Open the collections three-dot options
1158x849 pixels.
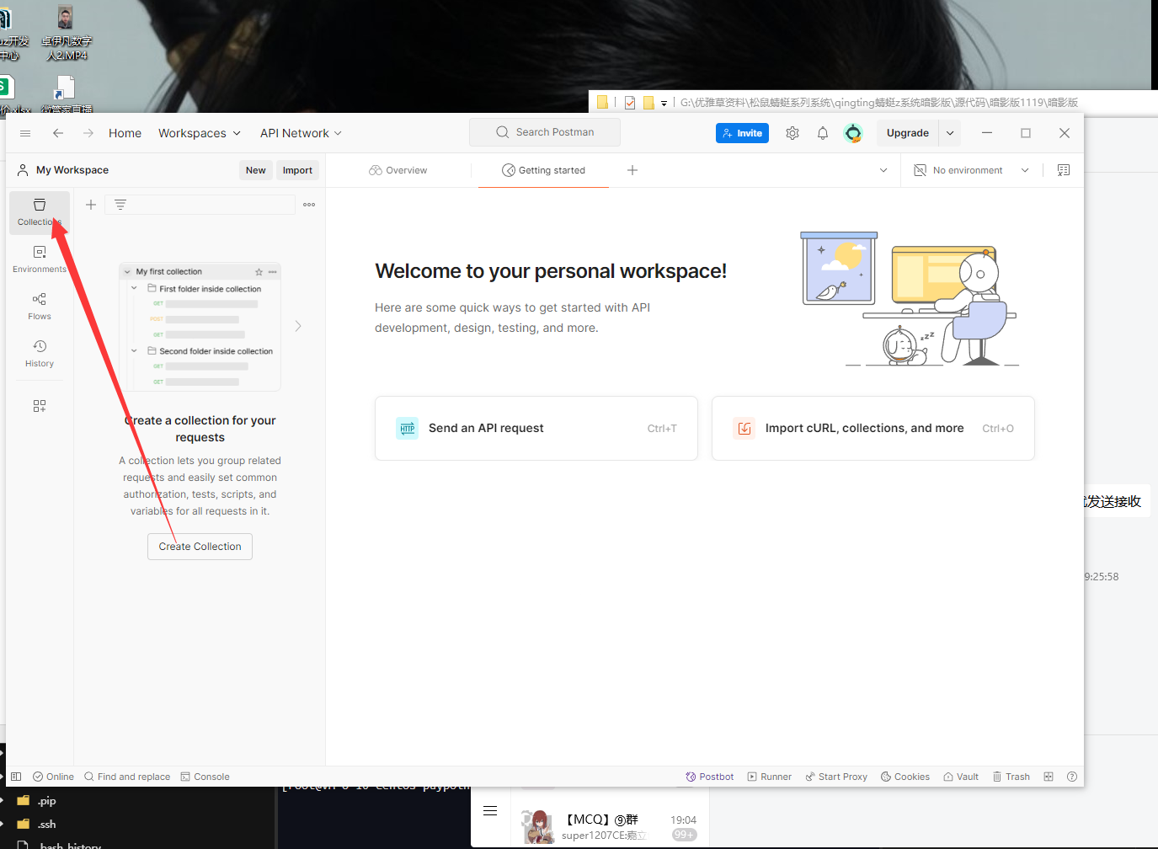[x=309, y=205]
